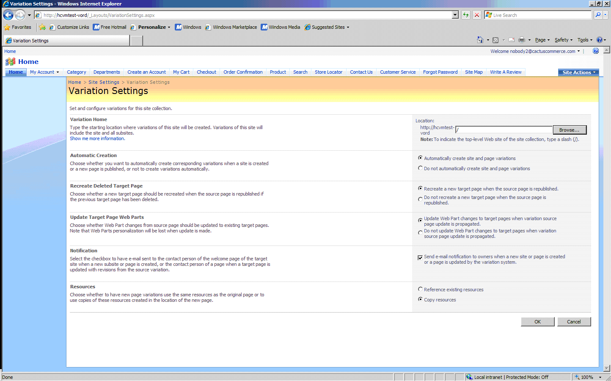Click the Stop loading X icon
Viewport: 611px width, 381px height.
point(477,15)
